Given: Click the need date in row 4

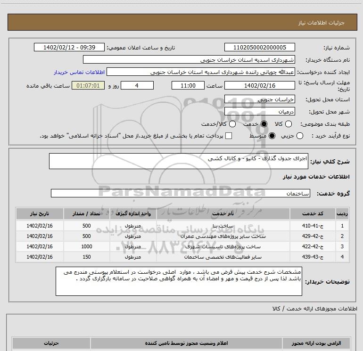Looking at the screenshot, I should tap(40, 257).
